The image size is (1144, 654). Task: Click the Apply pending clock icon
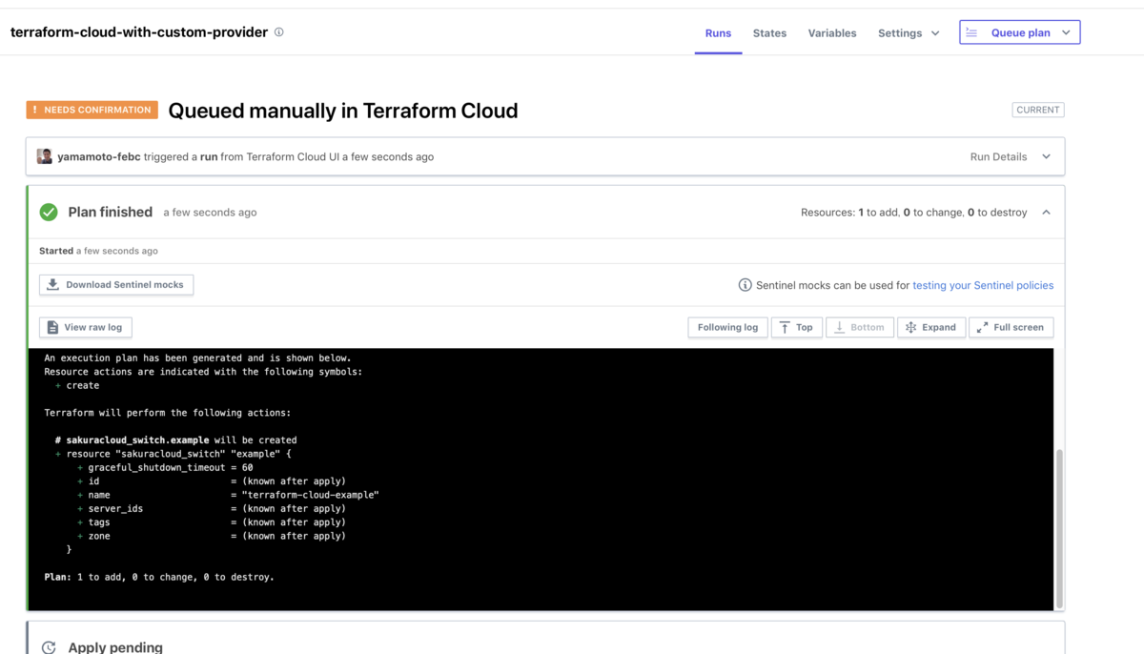[49, 648]
